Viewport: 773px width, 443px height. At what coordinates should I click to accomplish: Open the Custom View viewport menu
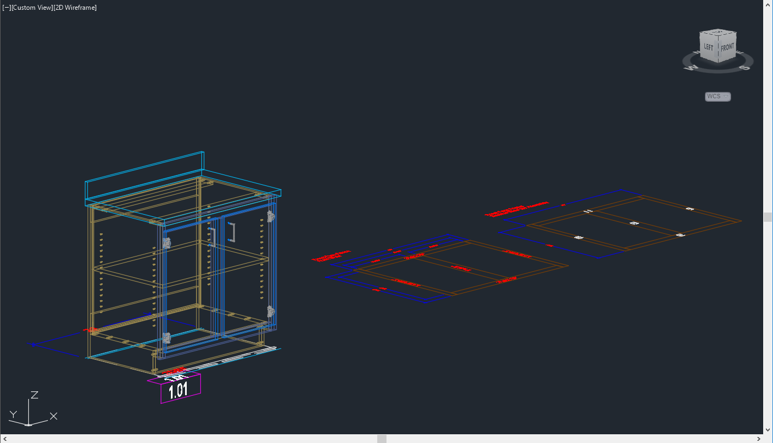coord(32,7)
